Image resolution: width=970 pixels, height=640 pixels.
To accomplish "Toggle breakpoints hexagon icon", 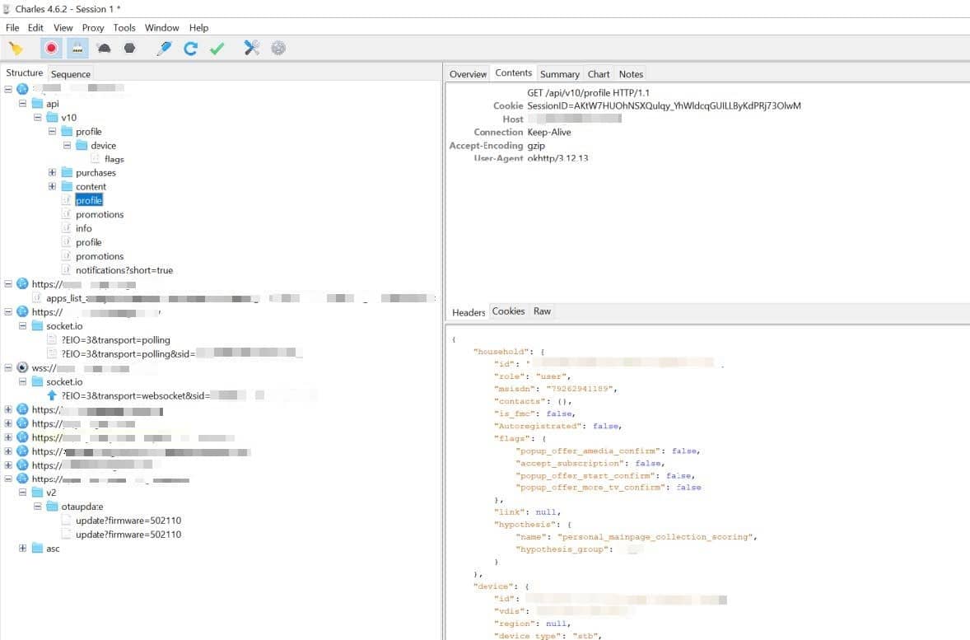I will (x=129, y=49).
